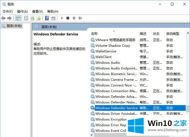
Task: Click the Stop service square icon
Action: (x=68, y=18)
